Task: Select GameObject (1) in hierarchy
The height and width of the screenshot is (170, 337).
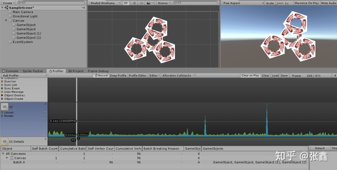Action: click(29, 34)
